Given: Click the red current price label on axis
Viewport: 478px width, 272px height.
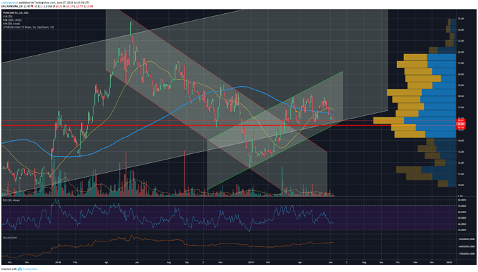Looking at the screenshot, I should click(461, 124).
